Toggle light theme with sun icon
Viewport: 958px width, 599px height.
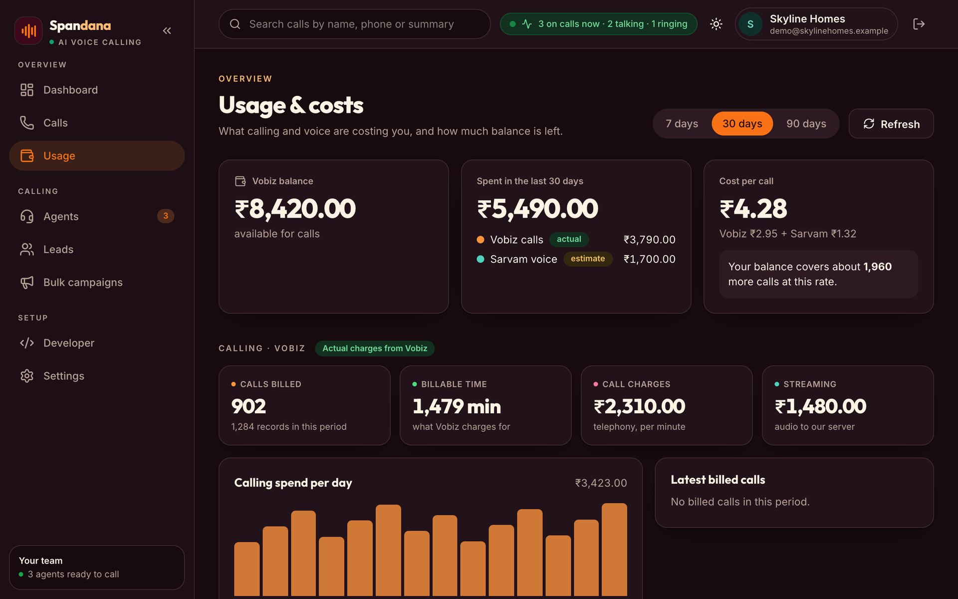[716, 24]
